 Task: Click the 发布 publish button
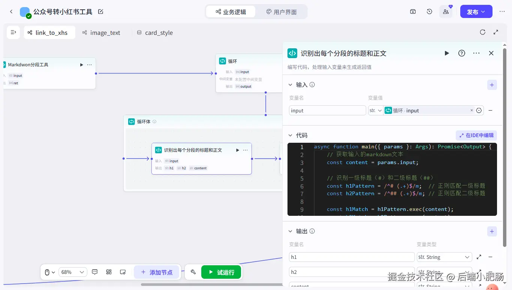[476, 12]
